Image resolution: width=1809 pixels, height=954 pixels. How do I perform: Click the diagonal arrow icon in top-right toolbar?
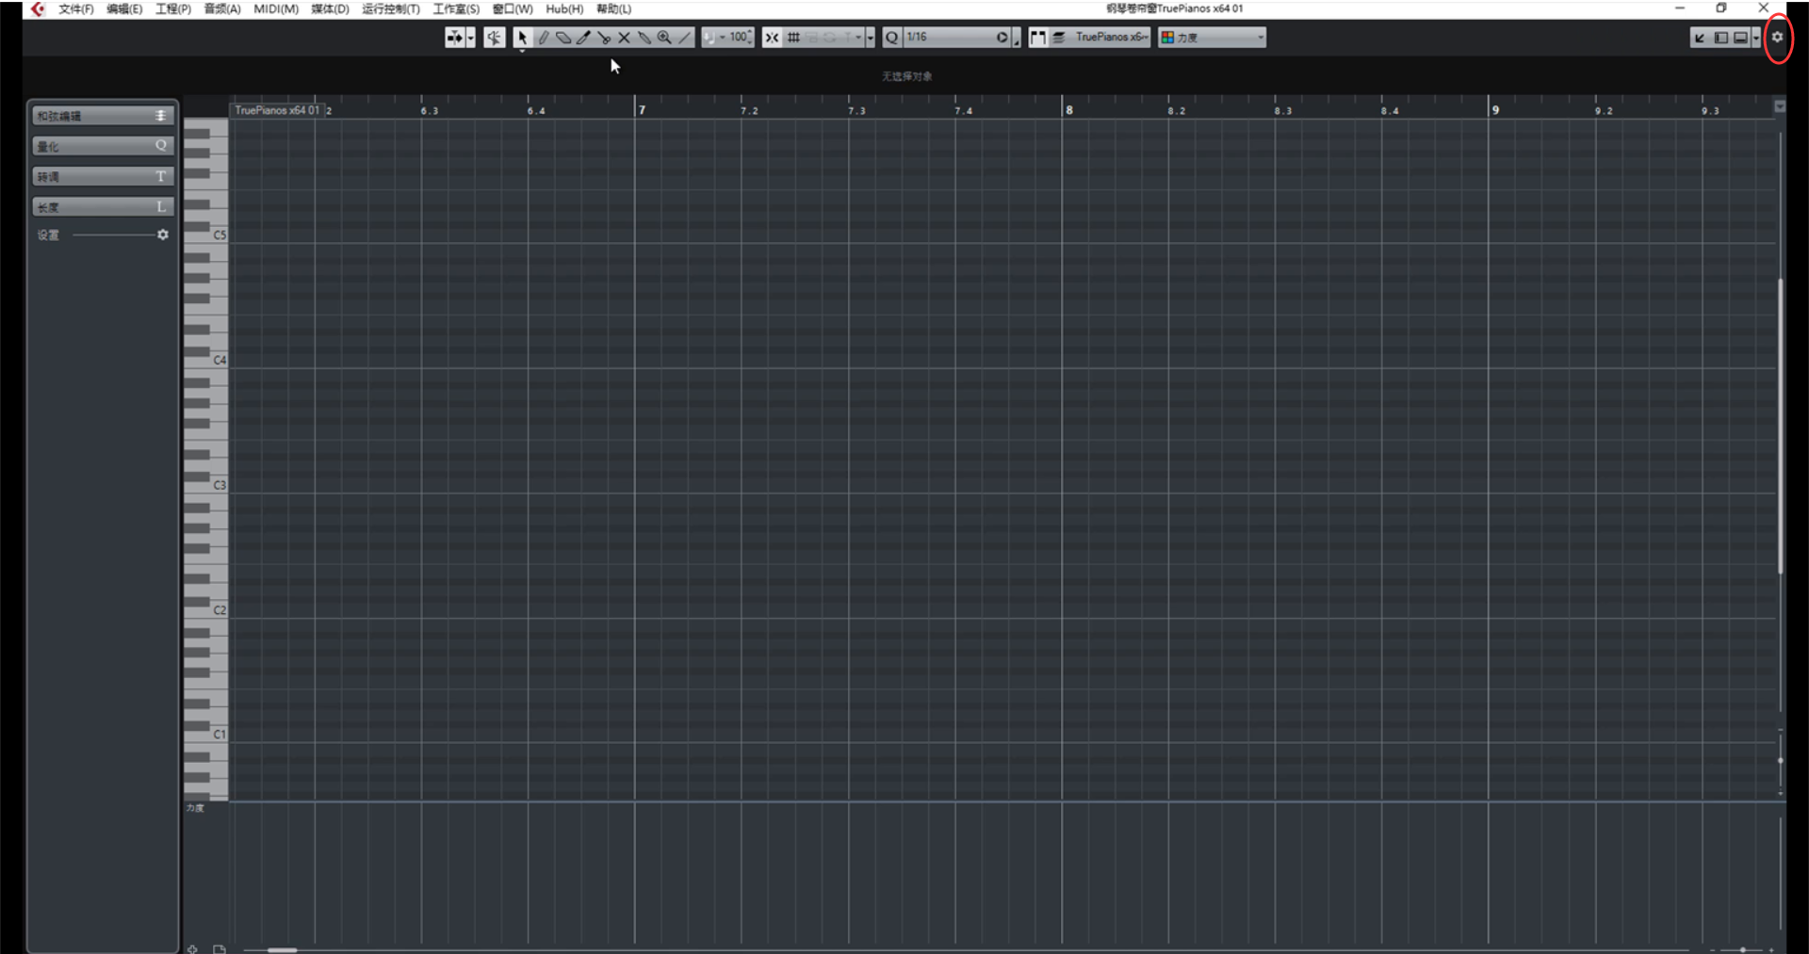point(1700,38)
